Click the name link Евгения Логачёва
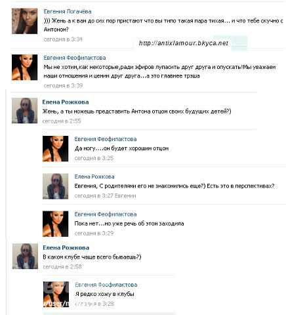 (68, 11)
